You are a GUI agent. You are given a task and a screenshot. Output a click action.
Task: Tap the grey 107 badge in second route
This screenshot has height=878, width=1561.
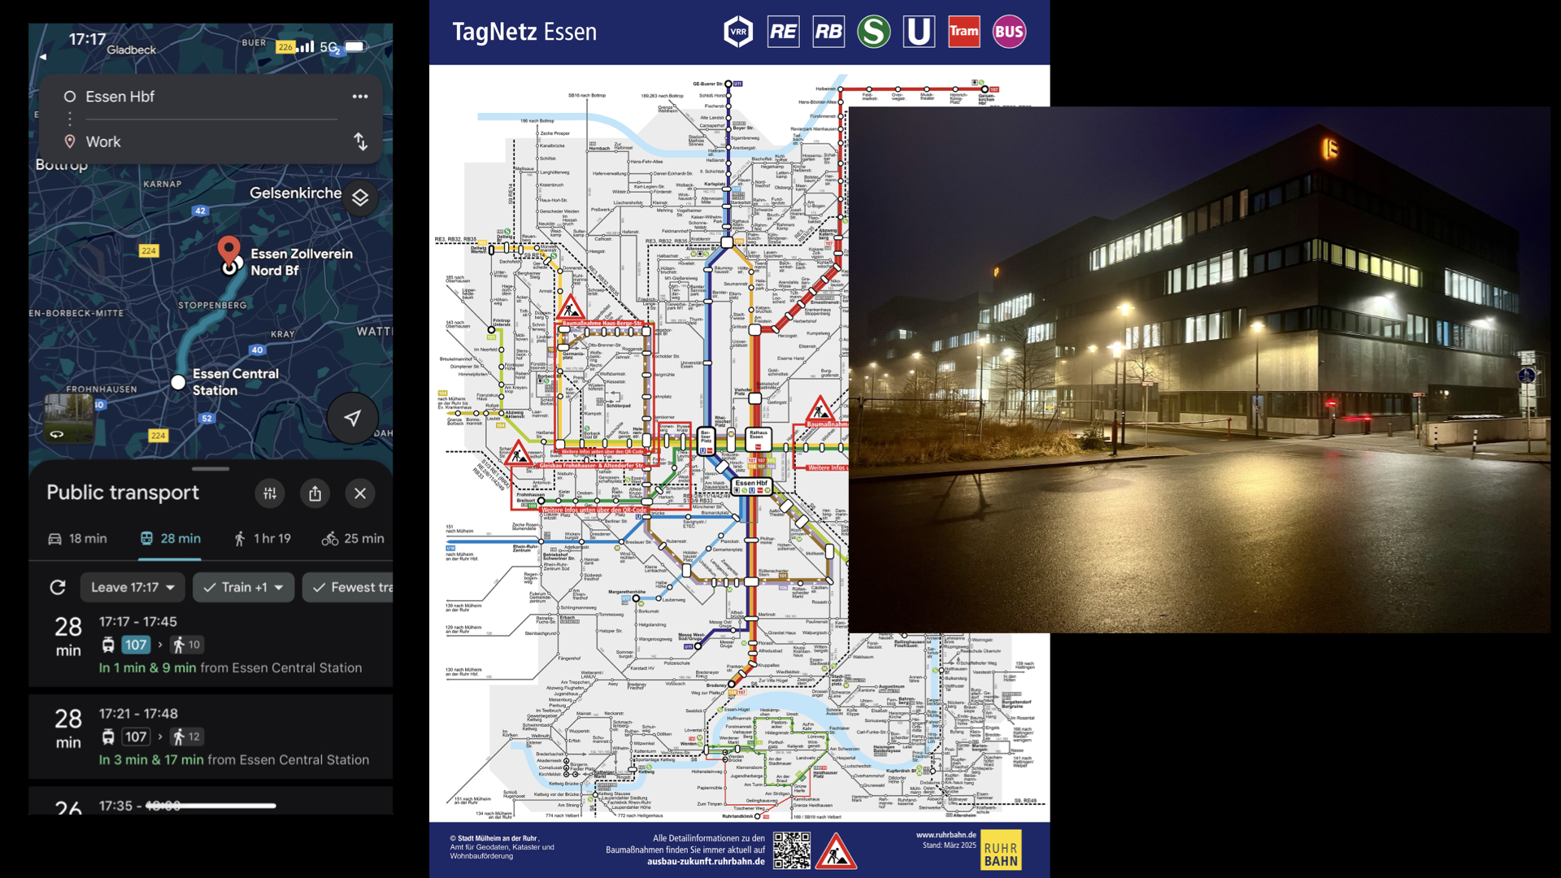tap(136, 737)
